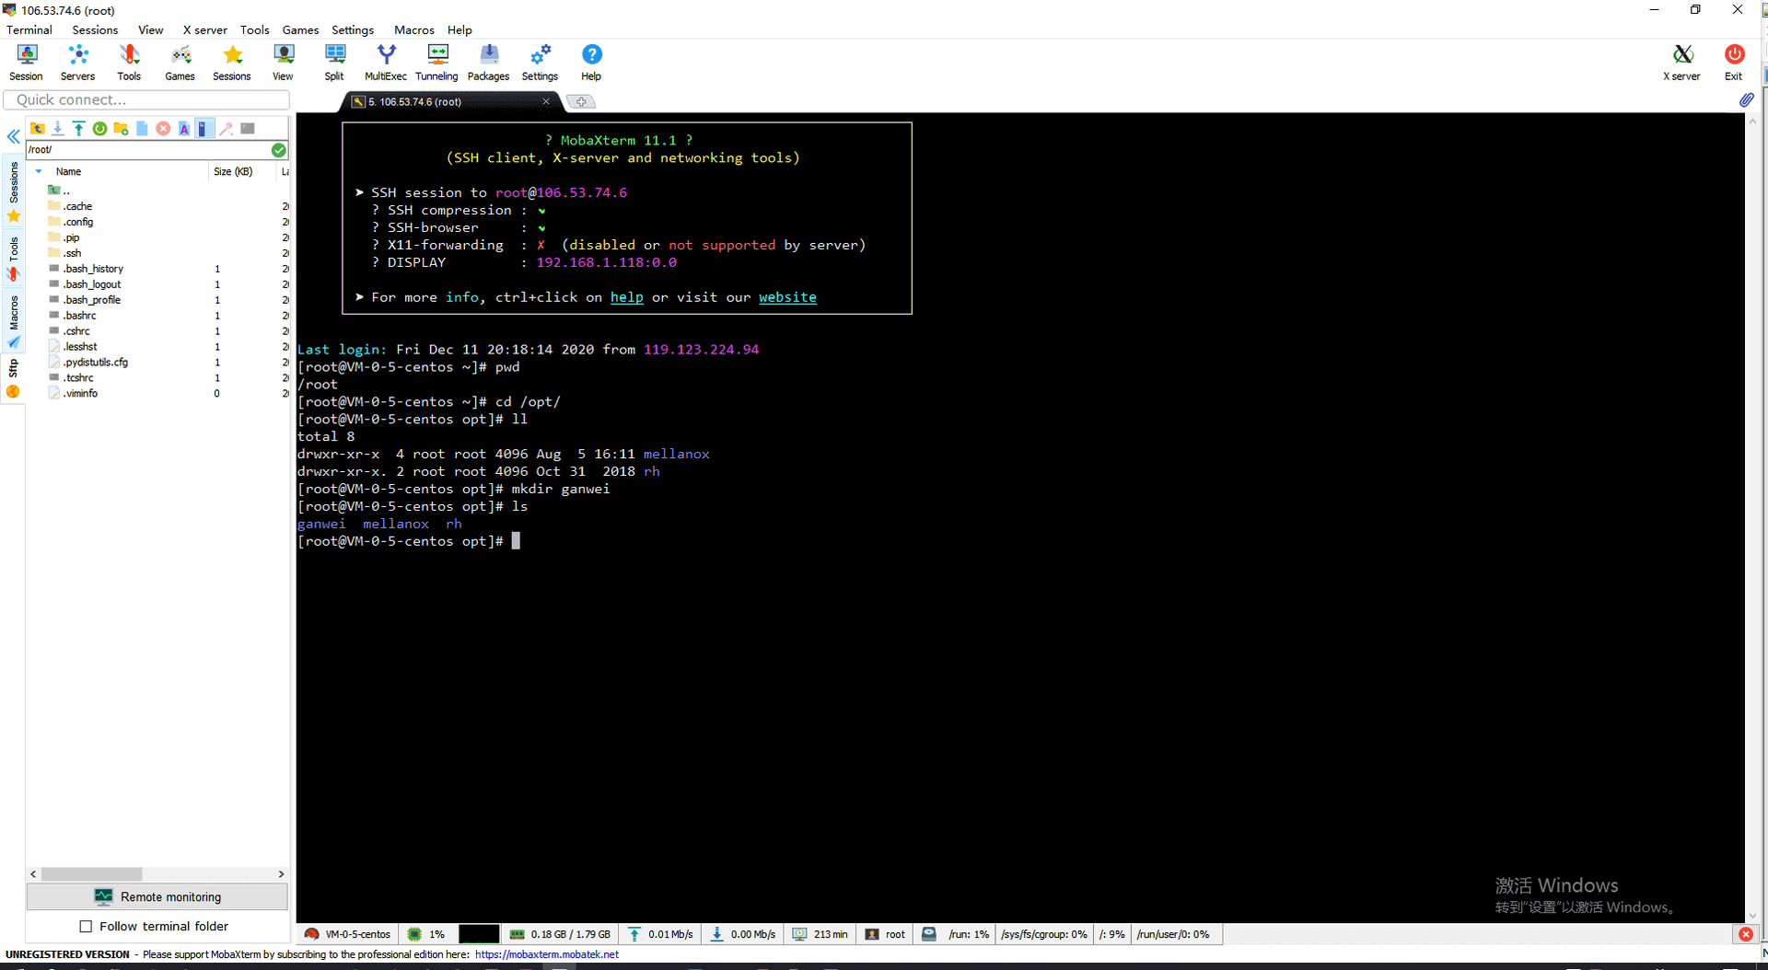Click Remote monitoring button
The width and height of the screenshot is (1768, 970).
157,896
